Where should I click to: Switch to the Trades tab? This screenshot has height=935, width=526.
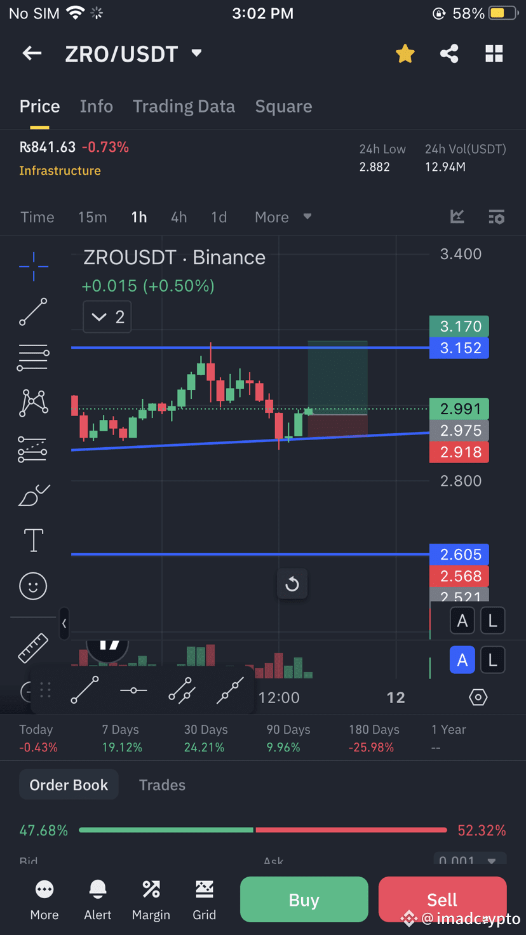(x=162, y=785)
